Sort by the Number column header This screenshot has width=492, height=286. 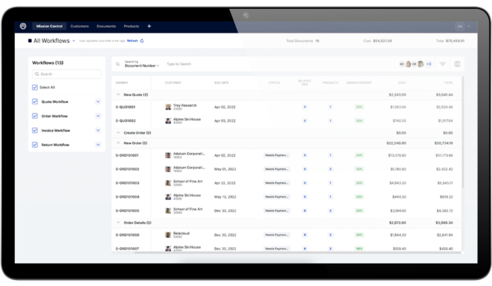coord(122,83)
